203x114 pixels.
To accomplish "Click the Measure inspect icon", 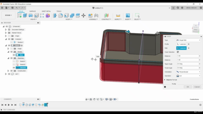I will (118, 16).
